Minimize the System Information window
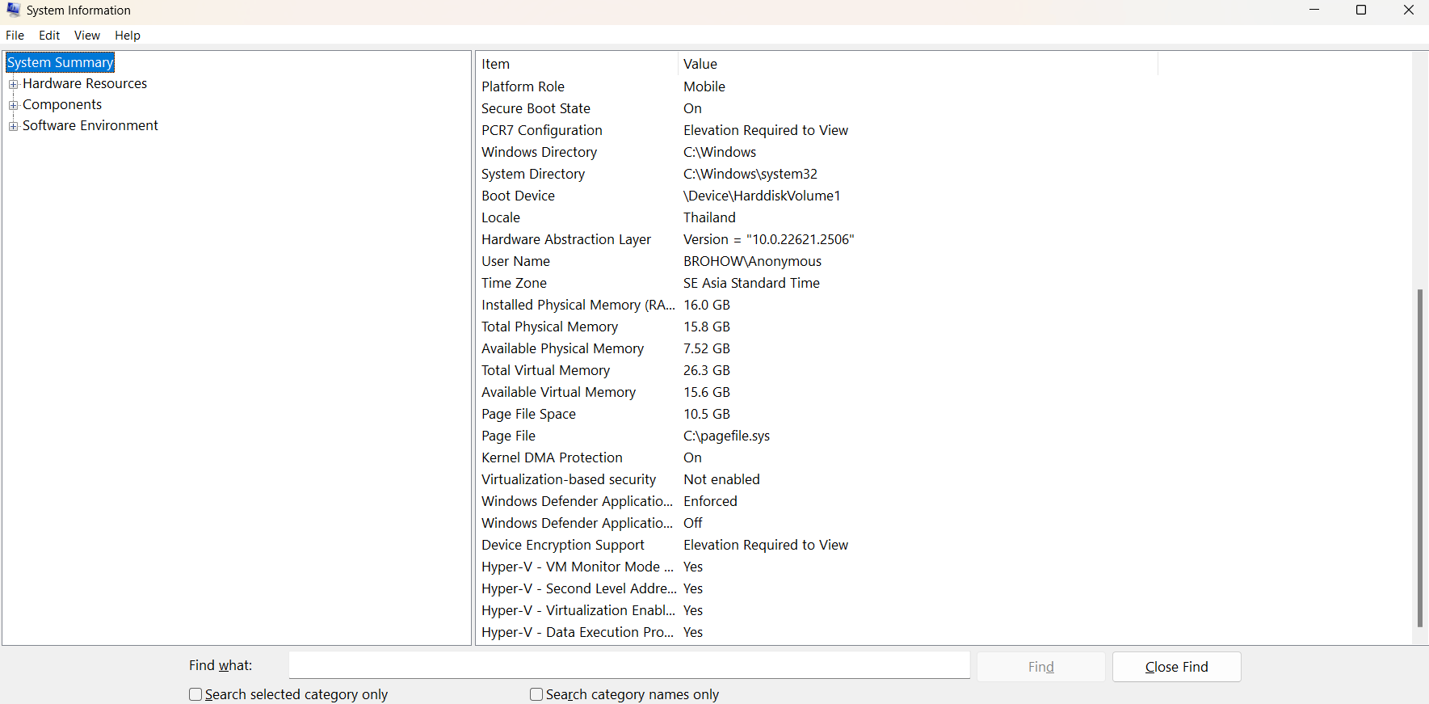This screenshot has height=704, width=1429. pos(1314,10)
